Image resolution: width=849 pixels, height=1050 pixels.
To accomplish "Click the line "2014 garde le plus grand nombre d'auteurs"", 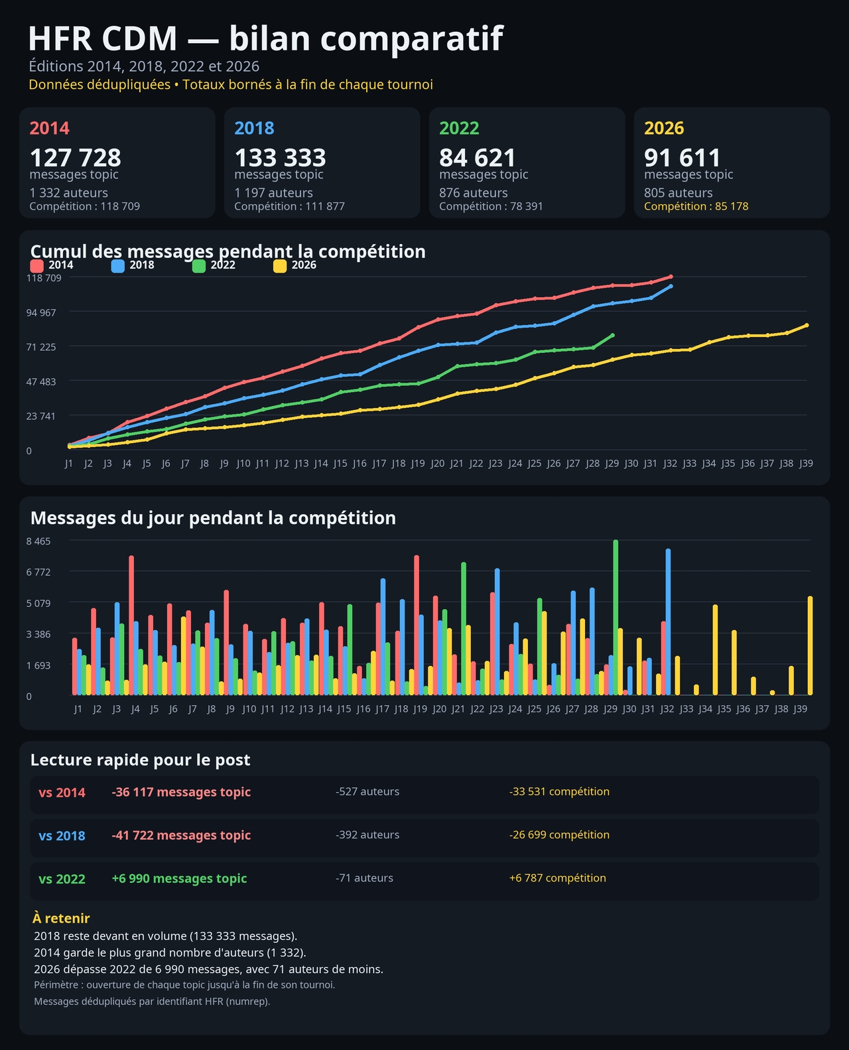I will (170, 952).
